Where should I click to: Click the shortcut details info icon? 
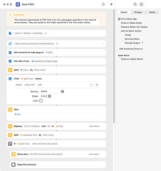tap(141, 4)
